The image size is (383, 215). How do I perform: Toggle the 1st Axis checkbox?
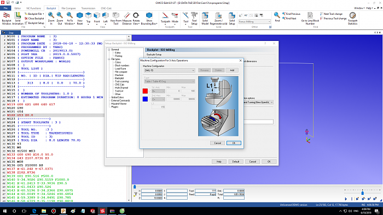(149, 91)
